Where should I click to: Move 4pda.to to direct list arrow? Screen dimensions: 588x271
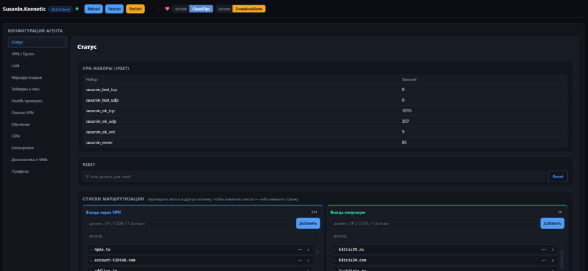[x=299, y=250]
